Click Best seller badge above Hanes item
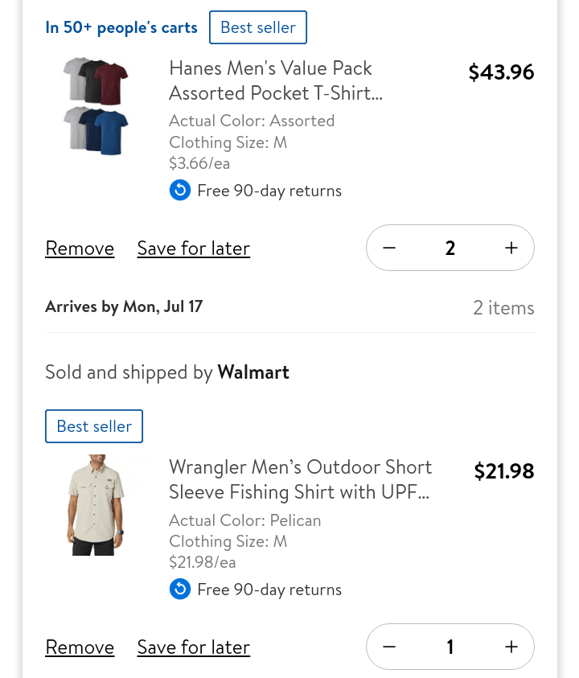579x678 pixels. coord(257,27)
